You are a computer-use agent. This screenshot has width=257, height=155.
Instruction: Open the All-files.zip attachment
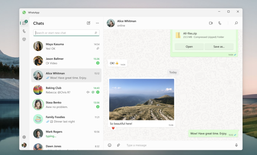pos(189,47)
